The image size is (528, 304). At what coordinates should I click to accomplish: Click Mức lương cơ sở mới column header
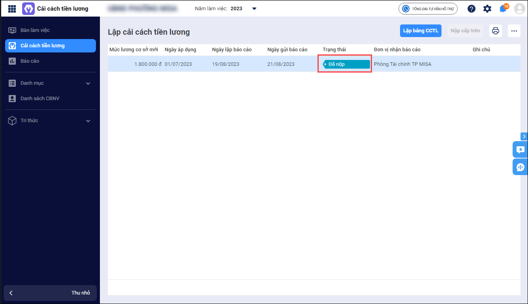[134, 50]
